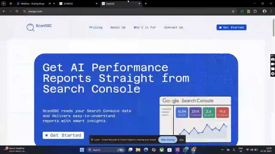Open volume control in system tray
The width and height of the screenshot is (275, 154).
(252, 150)
